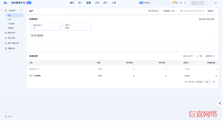The image size is (223, 122).
Task: Click the trend chart type button
Action: 37,35
